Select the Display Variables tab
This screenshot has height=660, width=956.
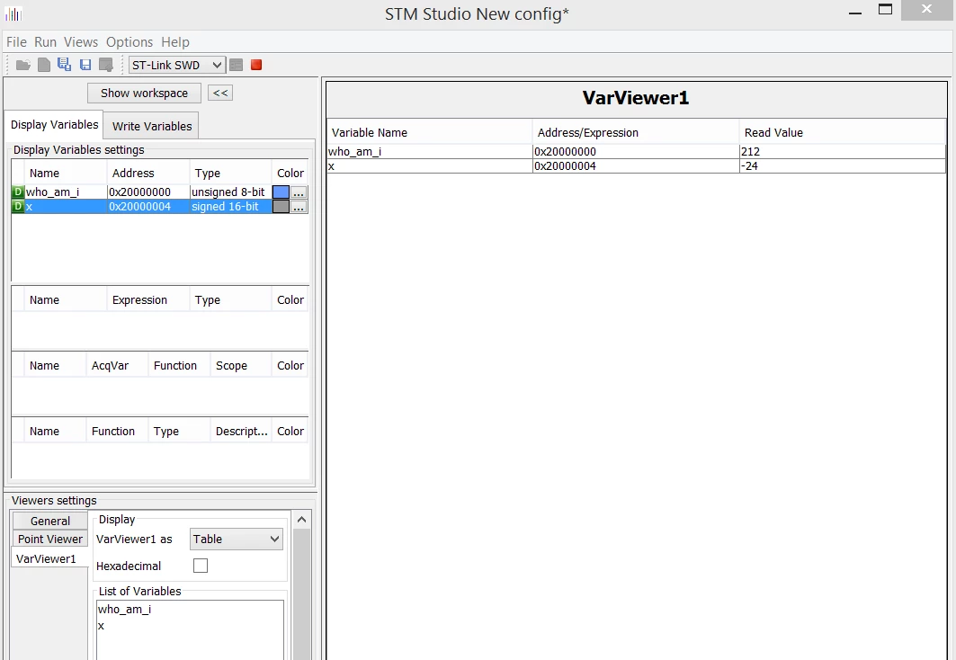coord(54,125)
